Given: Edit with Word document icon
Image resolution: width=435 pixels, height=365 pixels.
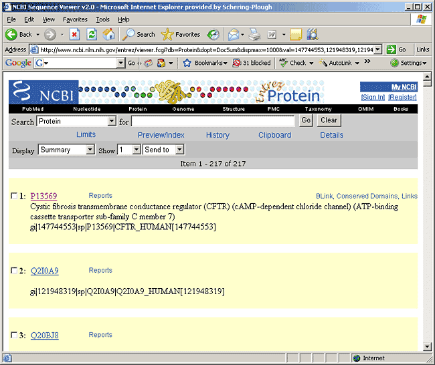Looking at the screenshot, I should pyautogui.click(x=272, y=35).
